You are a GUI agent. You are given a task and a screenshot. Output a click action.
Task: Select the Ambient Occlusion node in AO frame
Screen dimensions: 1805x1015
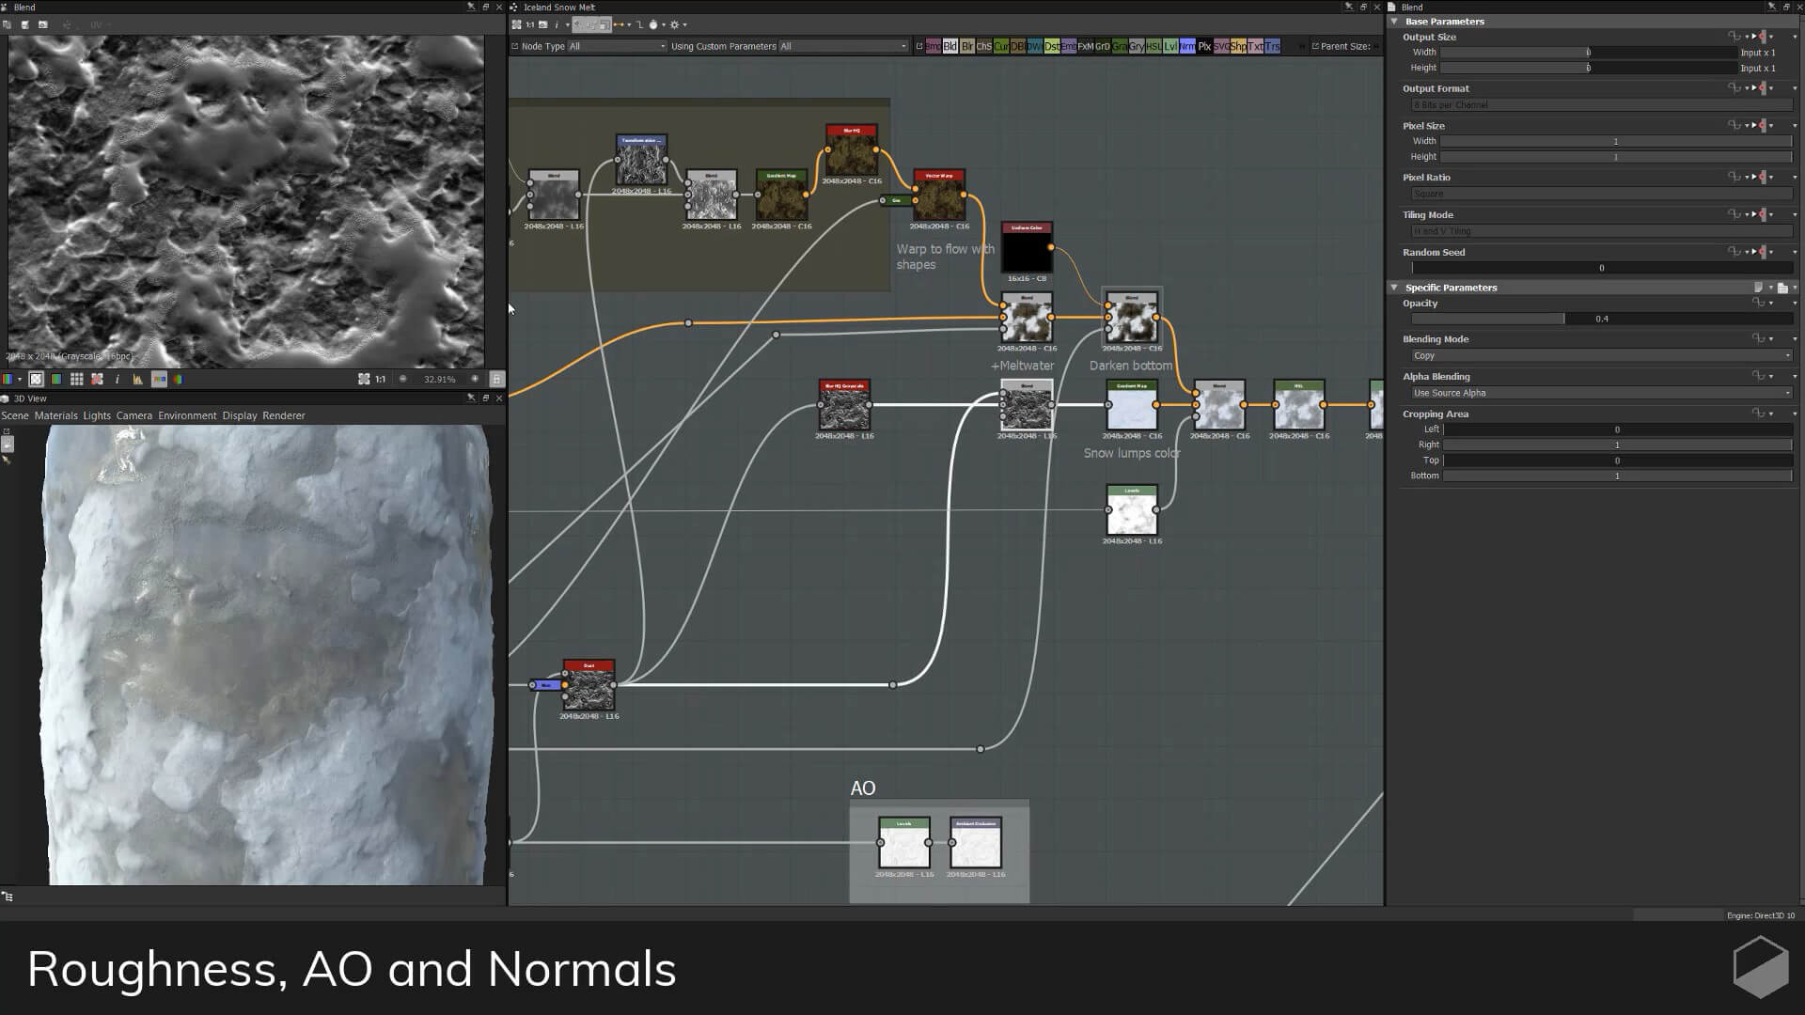tap(976, 842)
